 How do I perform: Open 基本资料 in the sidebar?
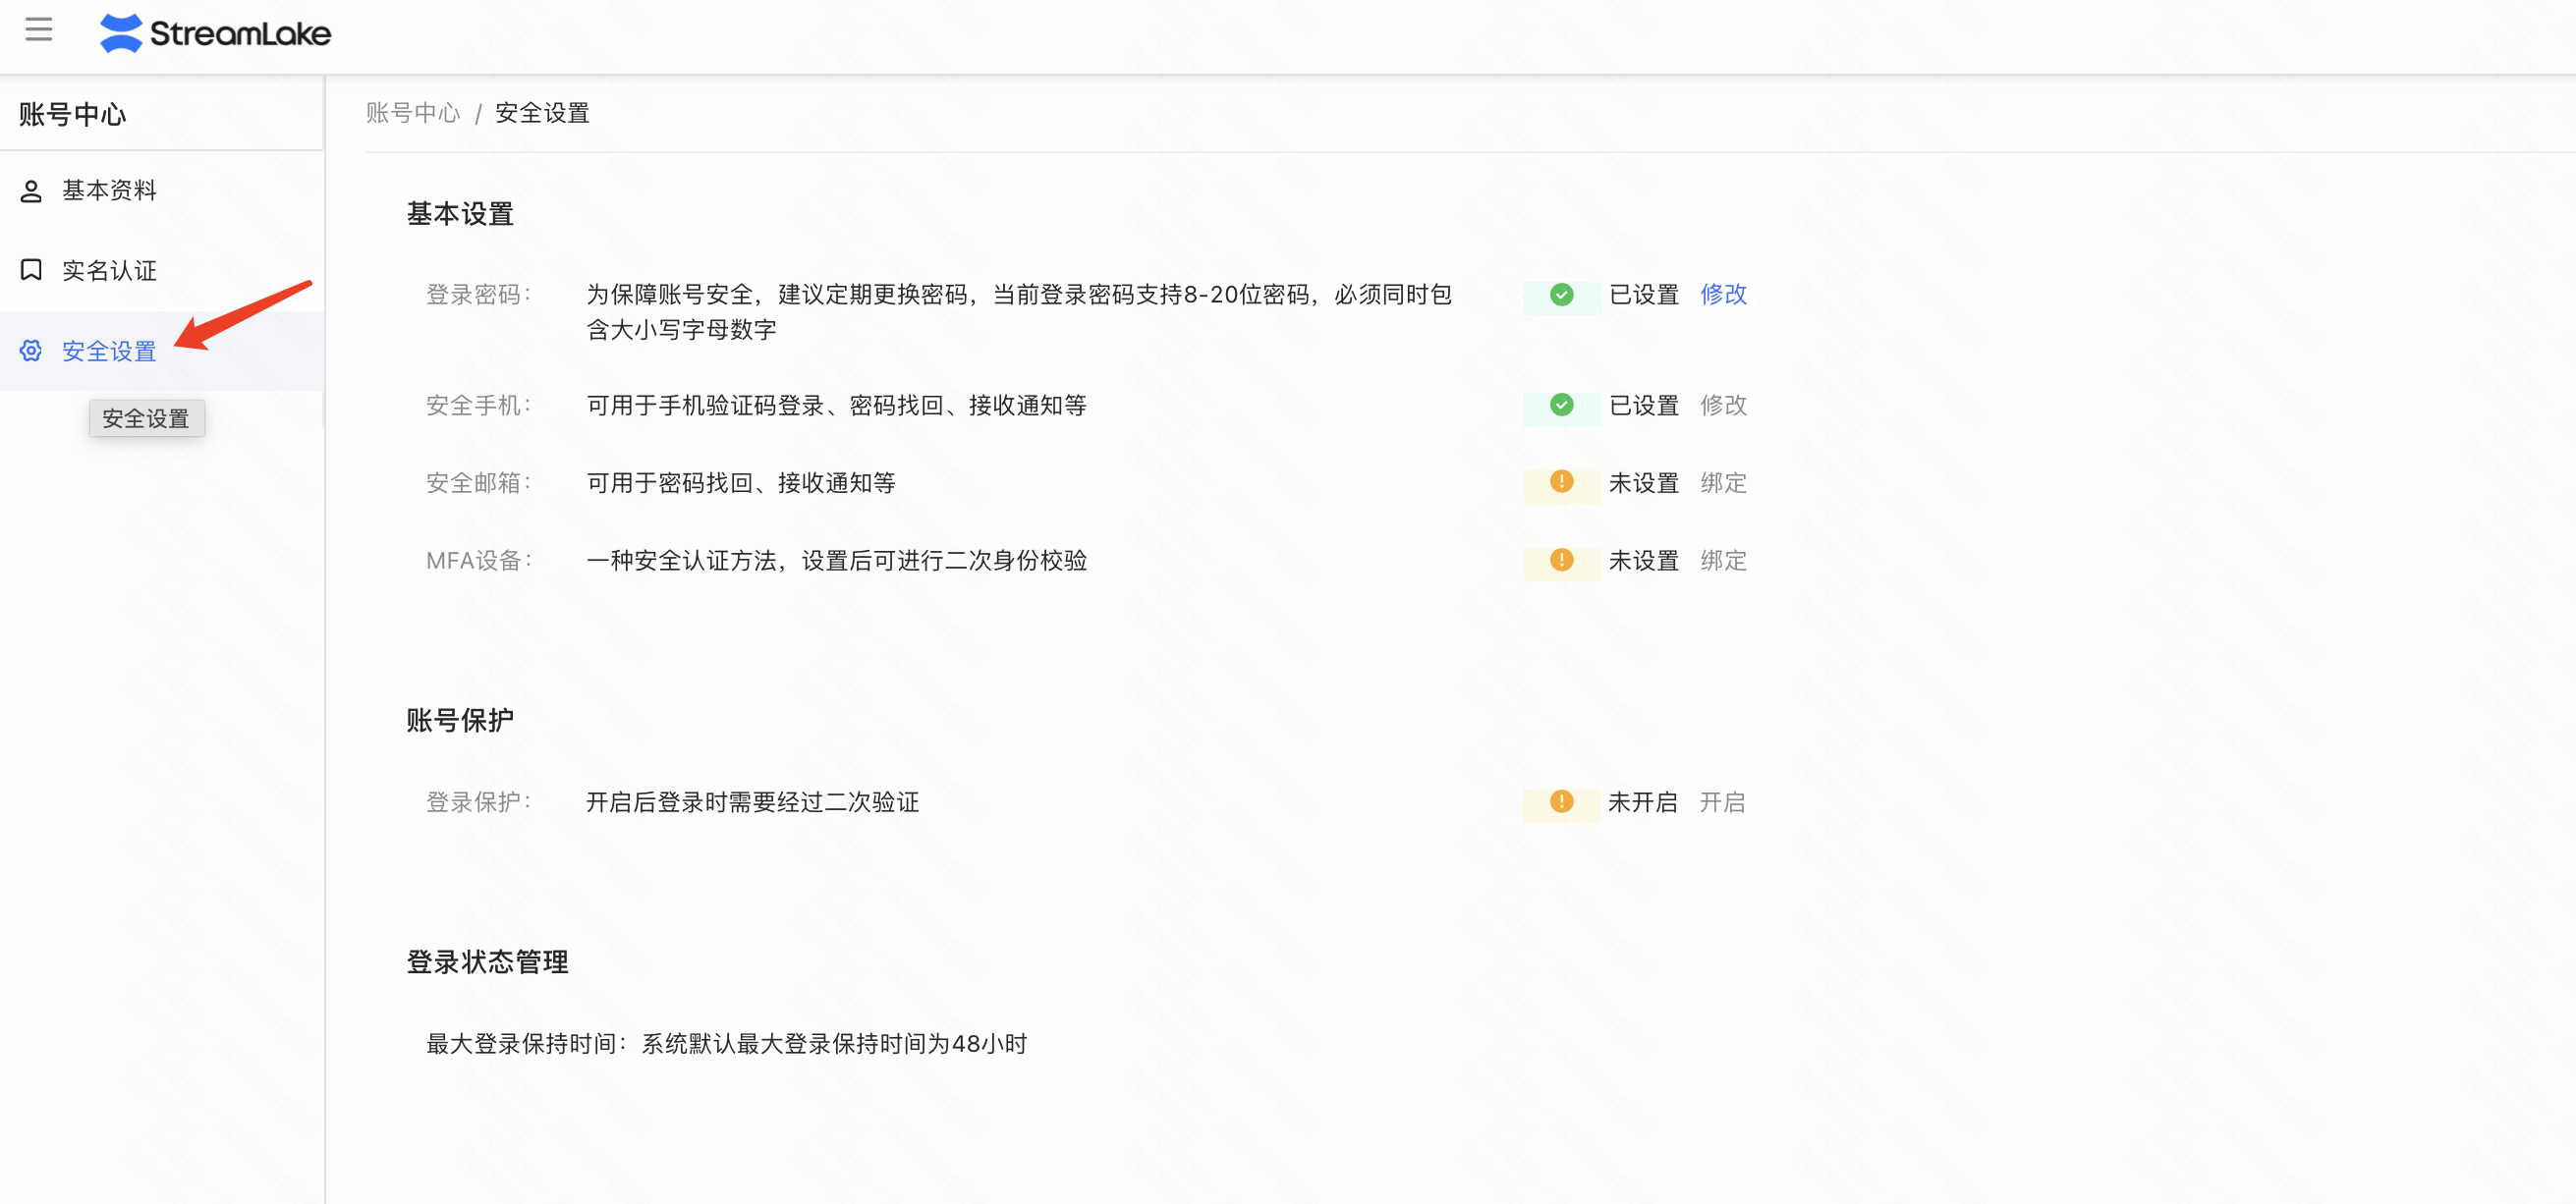point(162,191)
